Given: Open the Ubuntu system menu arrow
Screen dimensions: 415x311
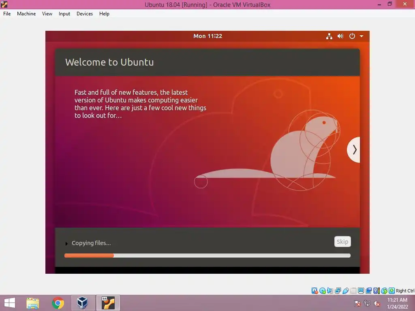Looking at the screenshot, I should pos(362,36).
